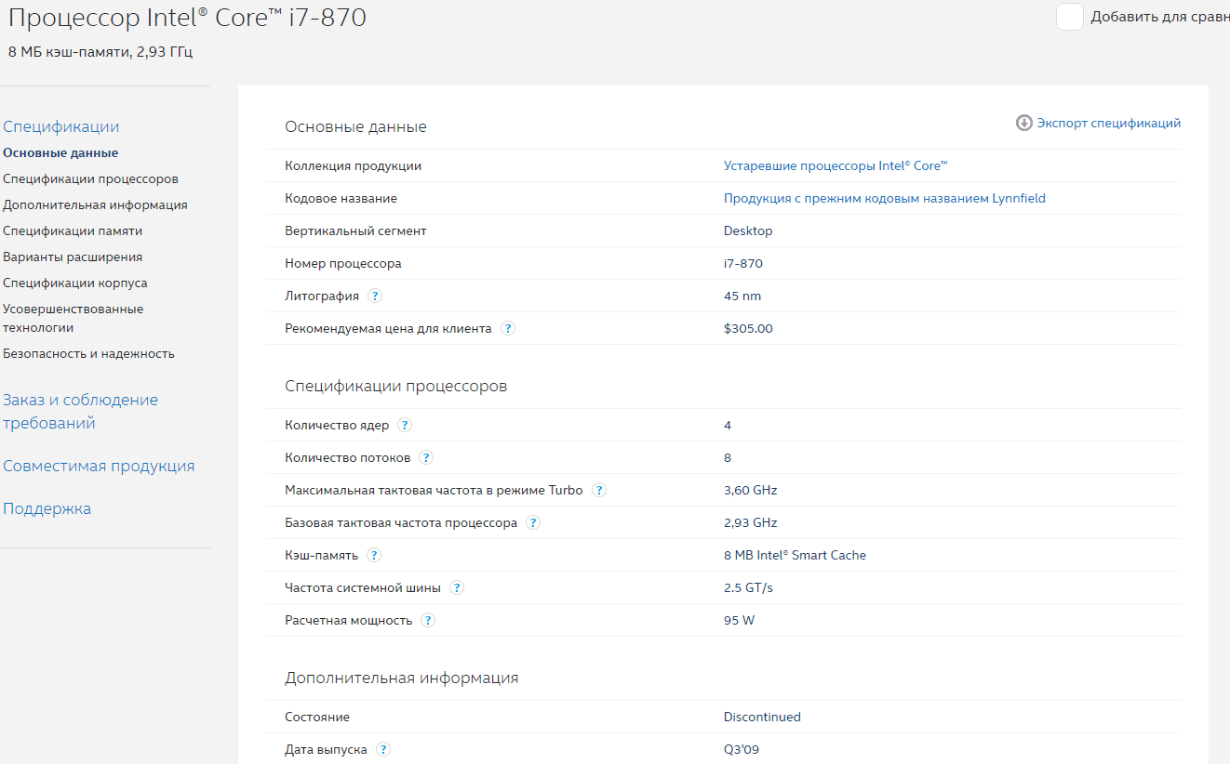The image size is (1230, 764).
Task: Click the help icon next to Литография
Action: [375, 296]
